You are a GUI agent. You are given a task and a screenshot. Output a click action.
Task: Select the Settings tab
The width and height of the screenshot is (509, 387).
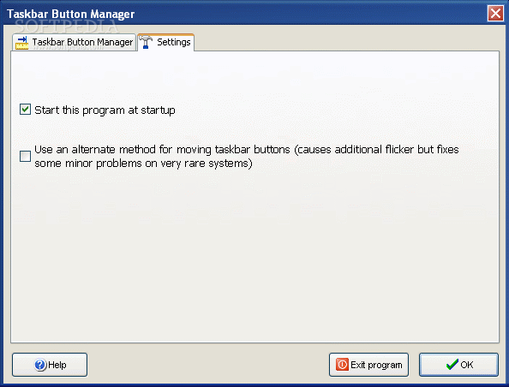(x=166, y=42)
